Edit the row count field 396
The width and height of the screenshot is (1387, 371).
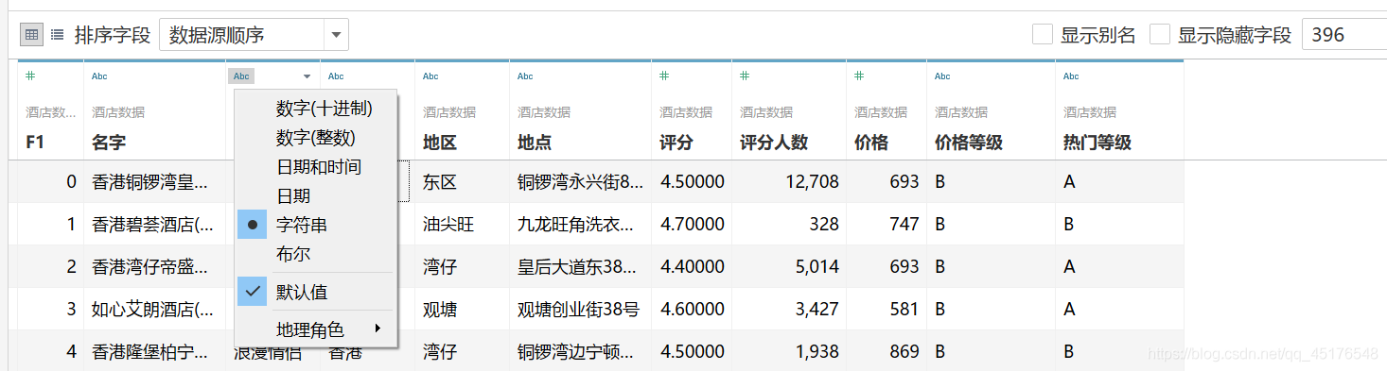1343,35
